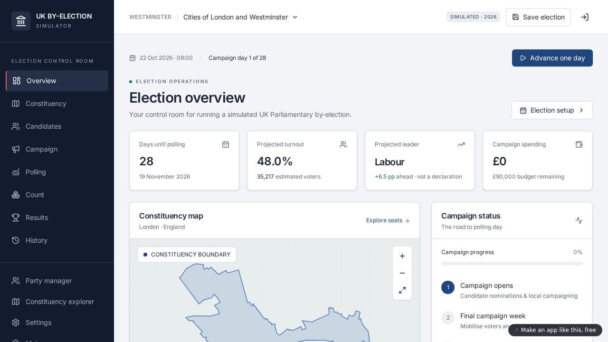Click the calendar icon next to 22 Oct 2026
The height and width of the screenshot is (342, 608).
coord(133,58)
